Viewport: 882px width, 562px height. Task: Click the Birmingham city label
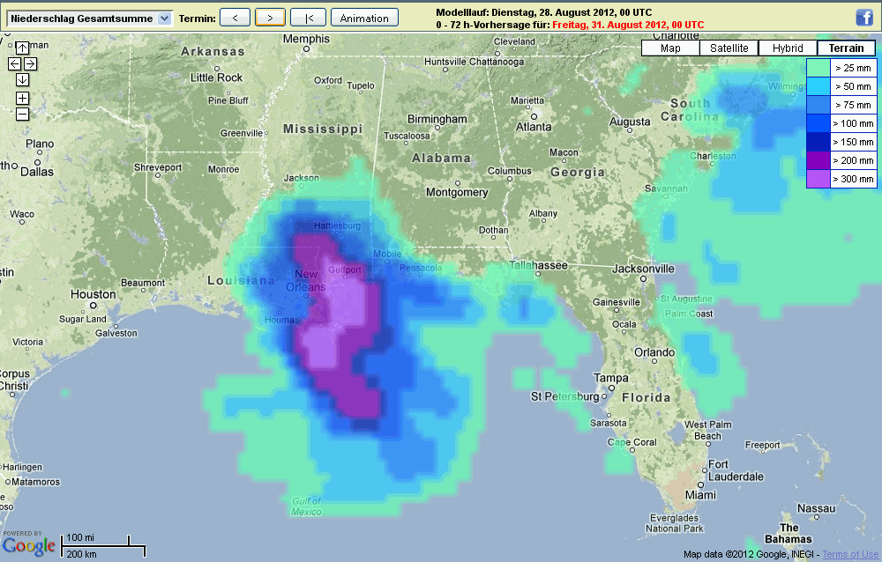pyautogui.click(x=437, y=119)
